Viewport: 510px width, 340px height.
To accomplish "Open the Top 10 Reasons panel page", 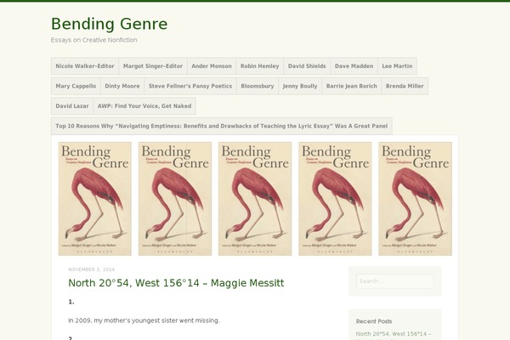I will click(x=221, y=126).
